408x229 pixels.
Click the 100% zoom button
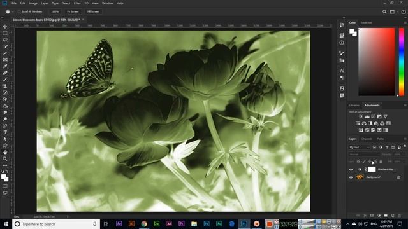pyautogui.click(x=55, y=11)
